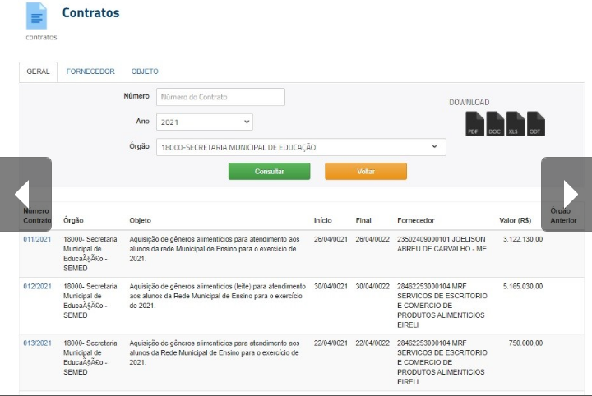Open contract link 013/2021

point(37,343)
